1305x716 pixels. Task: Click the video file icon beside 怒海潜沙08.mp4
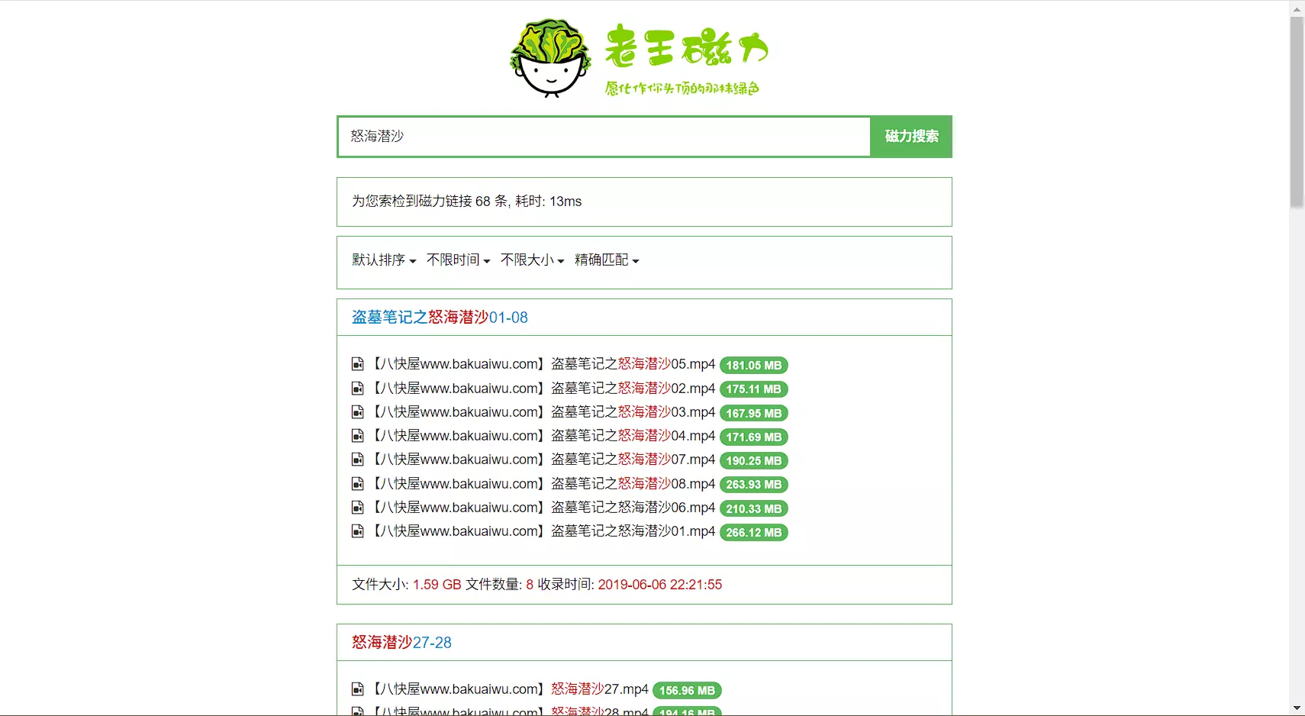click(x=357, y=484)
